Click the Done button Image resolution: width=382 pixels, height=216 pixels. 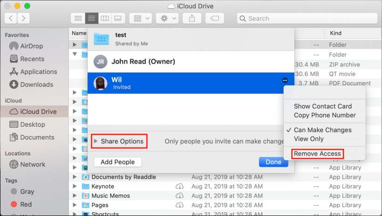[x=273, y=162]
